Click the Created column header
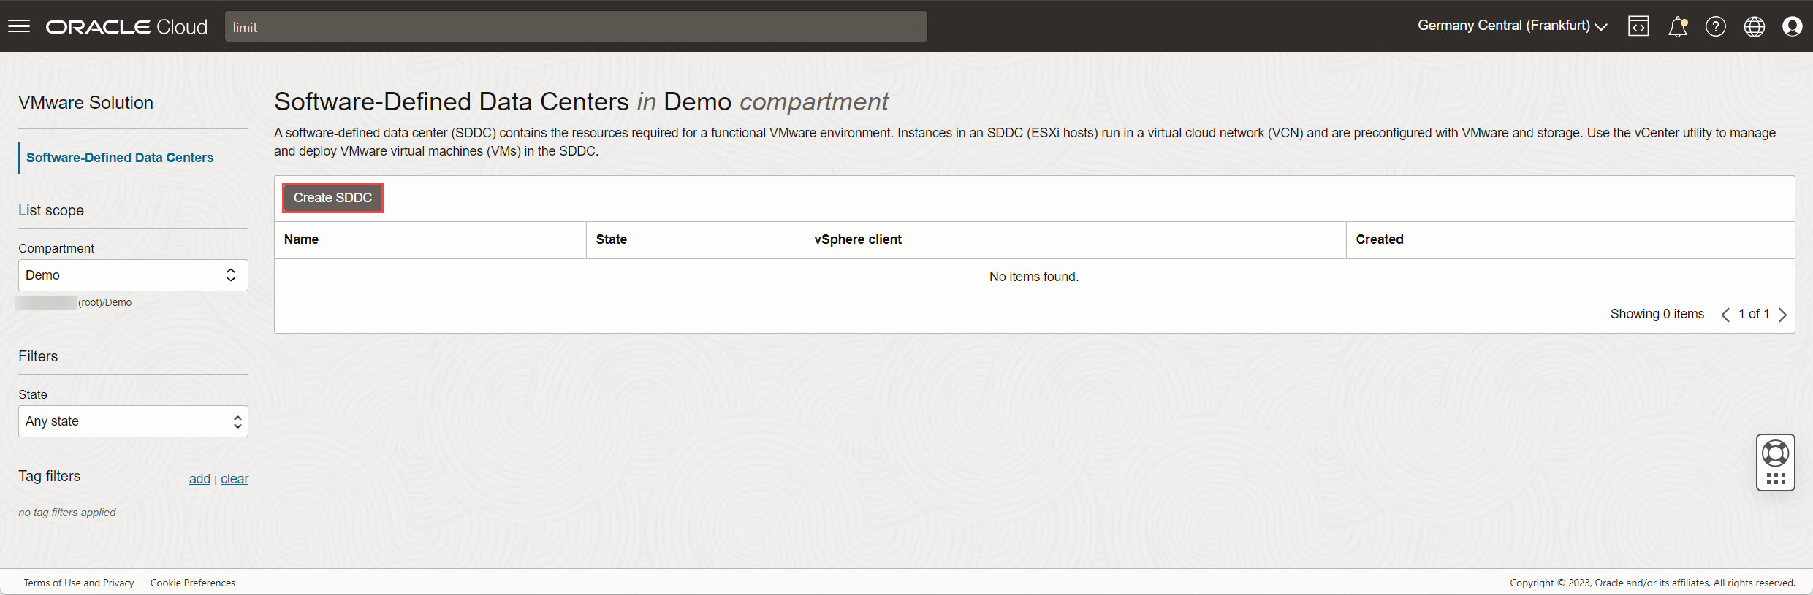Screen dimensions: 1813x595 pyautogui.click(x=1570, y=239)
